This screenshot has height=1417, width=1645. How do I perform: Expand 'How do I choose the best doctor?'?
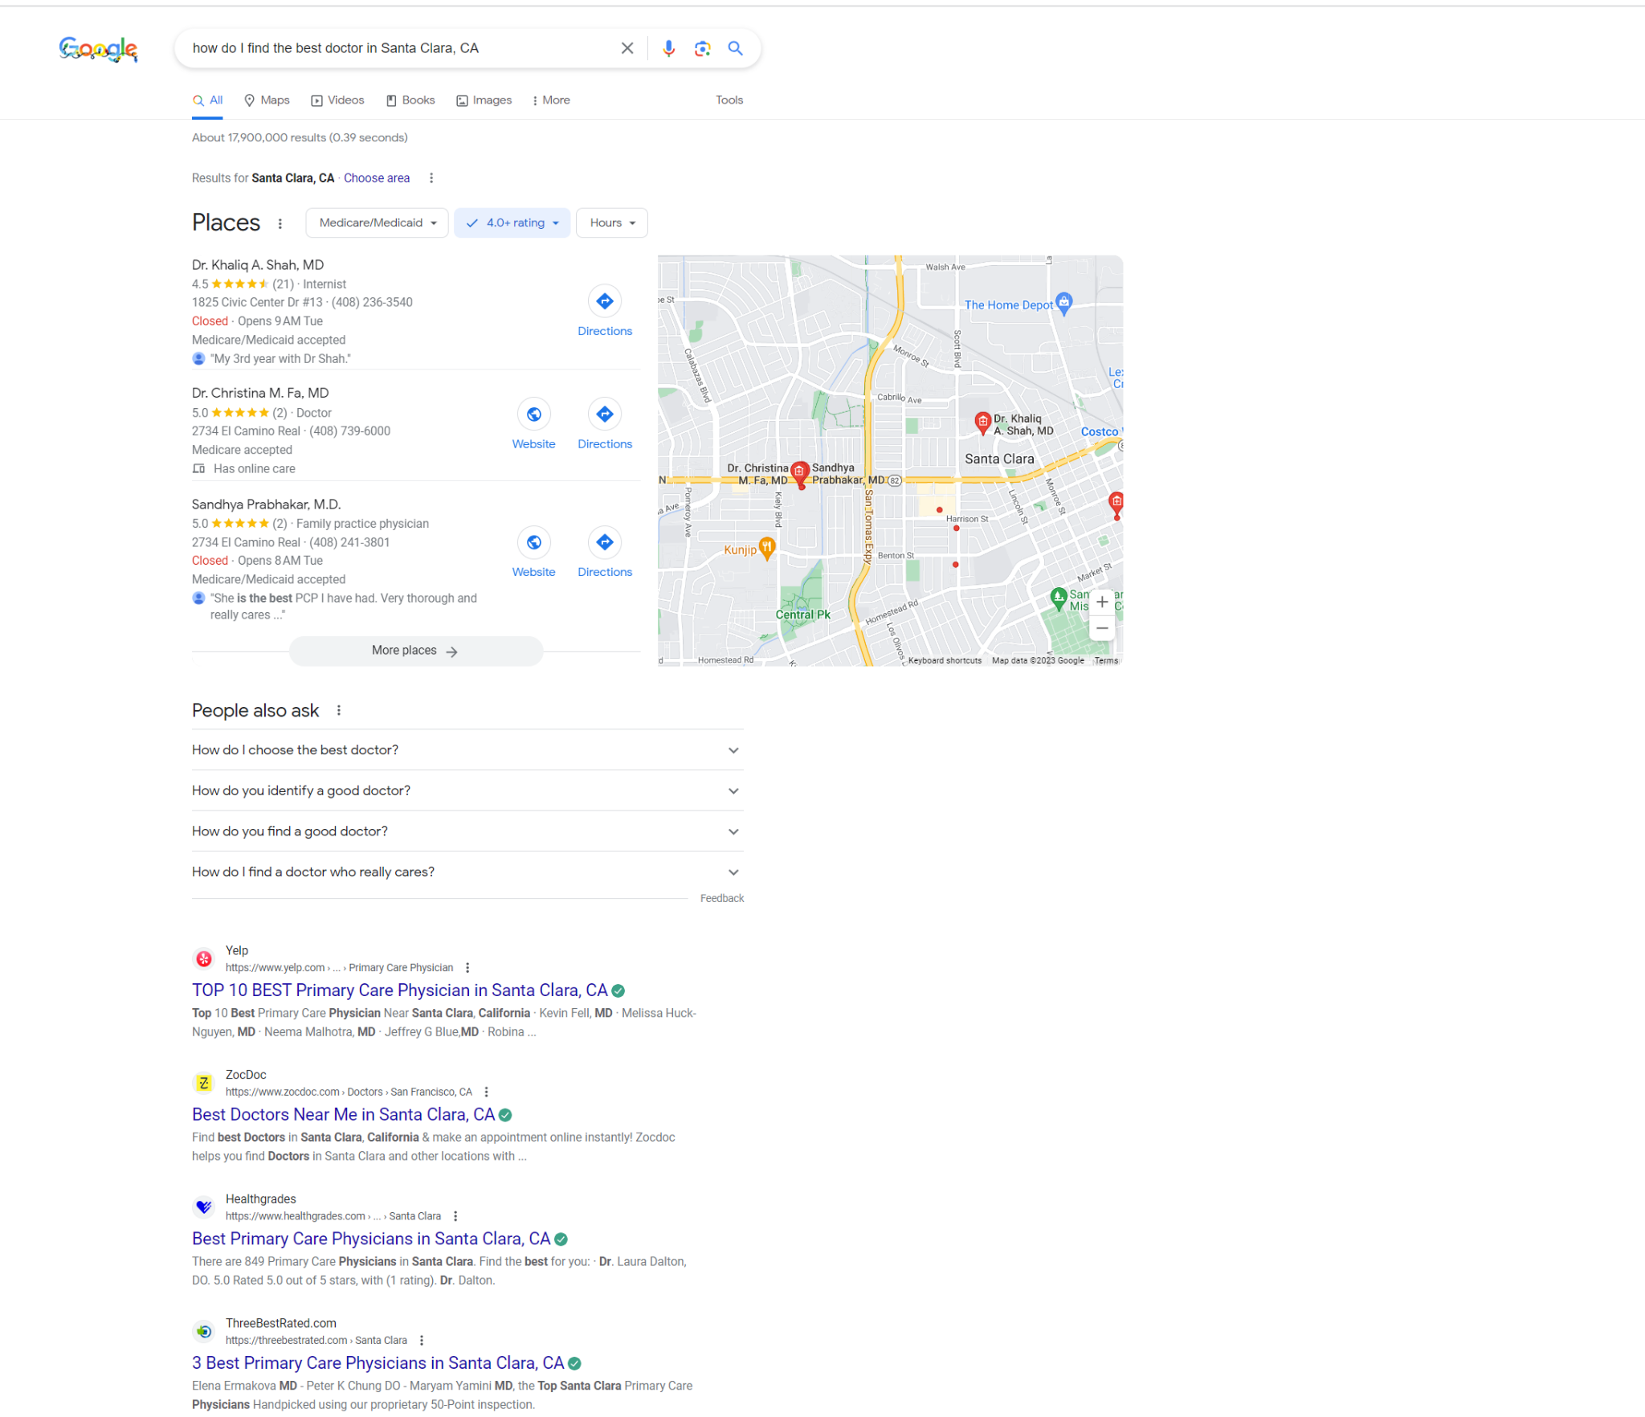point(467,750)
